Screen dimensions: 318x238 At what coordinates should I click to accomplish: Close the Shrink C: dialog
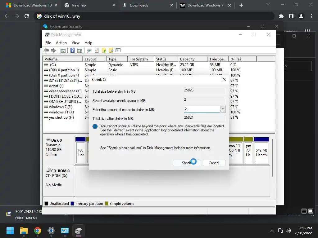tap(224, 79)
